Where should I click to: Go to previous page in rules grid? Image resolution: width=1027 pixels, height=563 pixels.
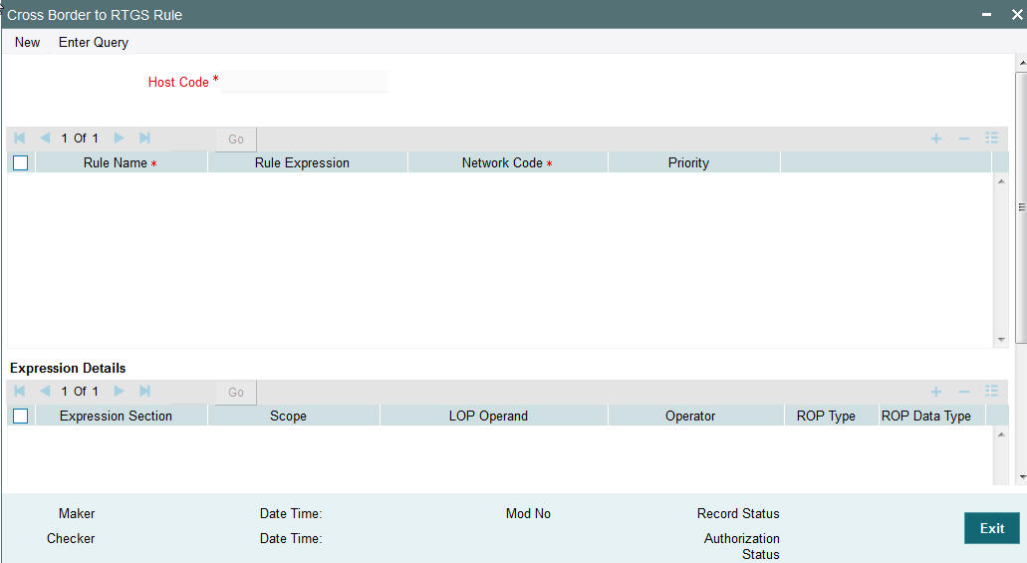click(x=45, y=138)
